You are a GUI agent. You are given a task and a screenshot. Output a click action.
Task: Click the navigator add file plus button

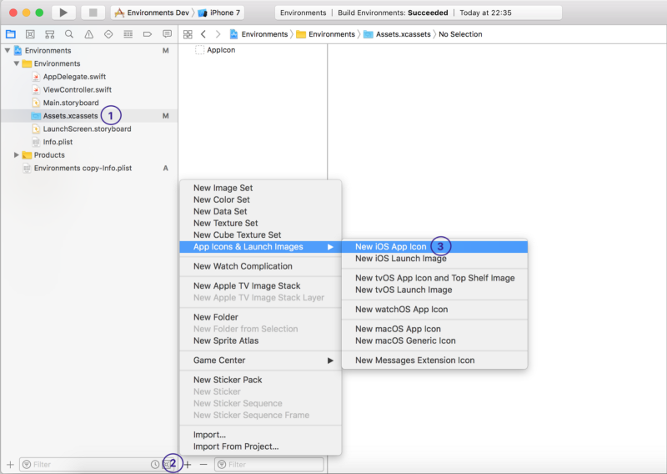click(10, 465)
